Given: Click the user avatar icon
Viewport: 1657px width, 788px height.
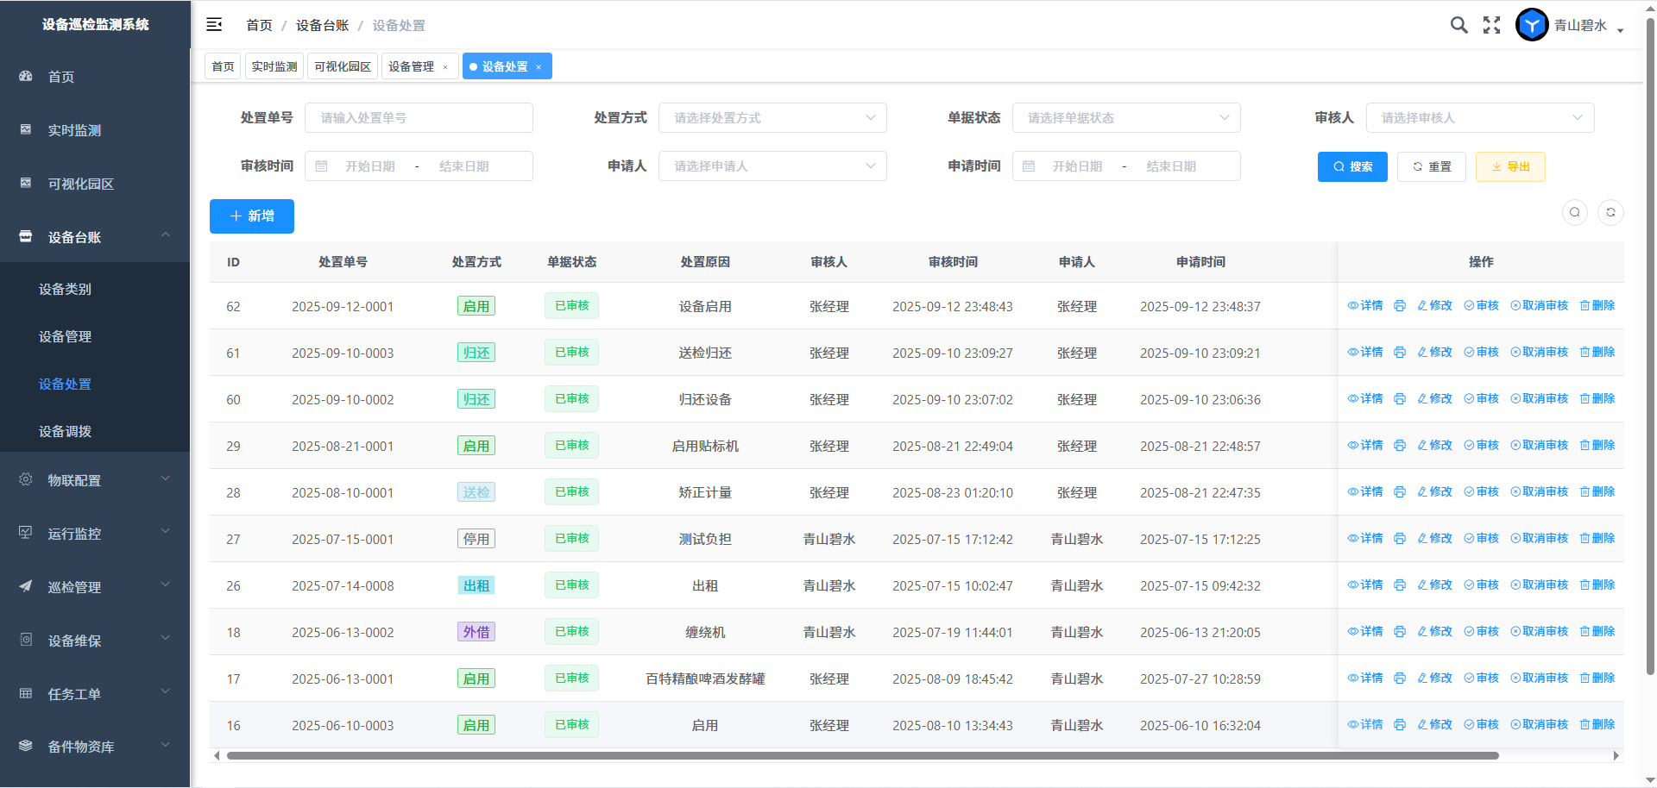Looking at the screenshot, I should 1532,25.
